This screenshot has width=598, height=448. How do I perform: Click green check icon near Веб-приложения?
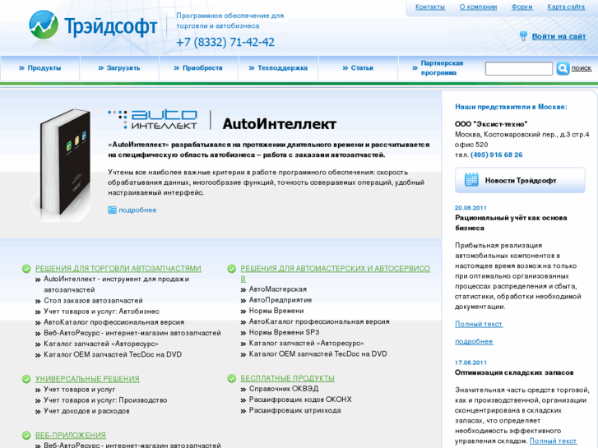pos(26,436)
